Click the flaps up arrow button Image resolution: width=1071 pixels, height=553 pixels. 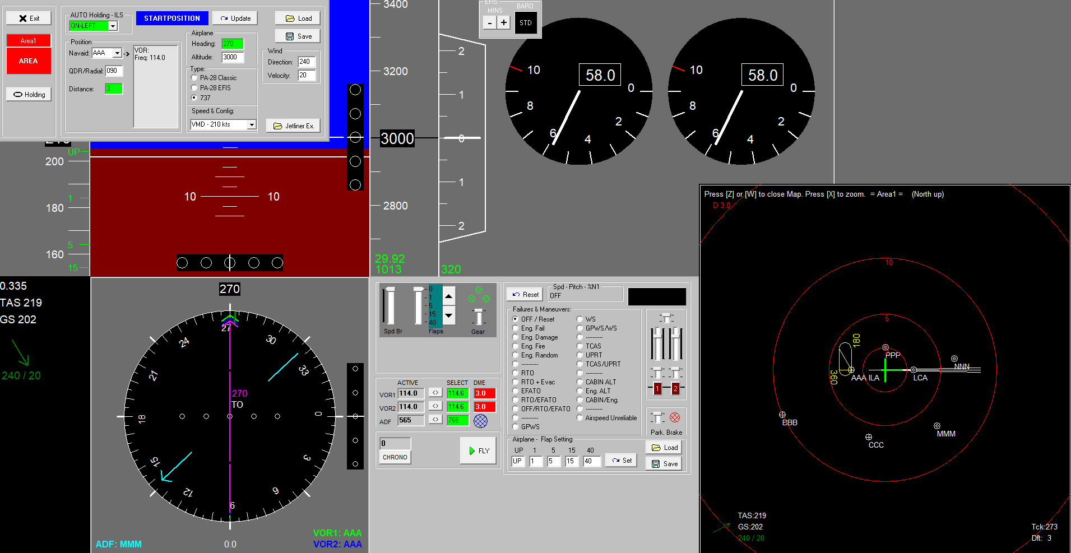coord(449,296)
